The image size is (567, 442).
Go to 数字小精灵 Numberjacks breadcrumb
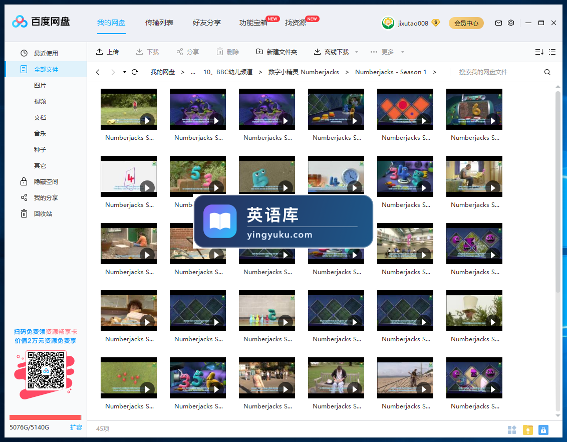pos(304,72)
